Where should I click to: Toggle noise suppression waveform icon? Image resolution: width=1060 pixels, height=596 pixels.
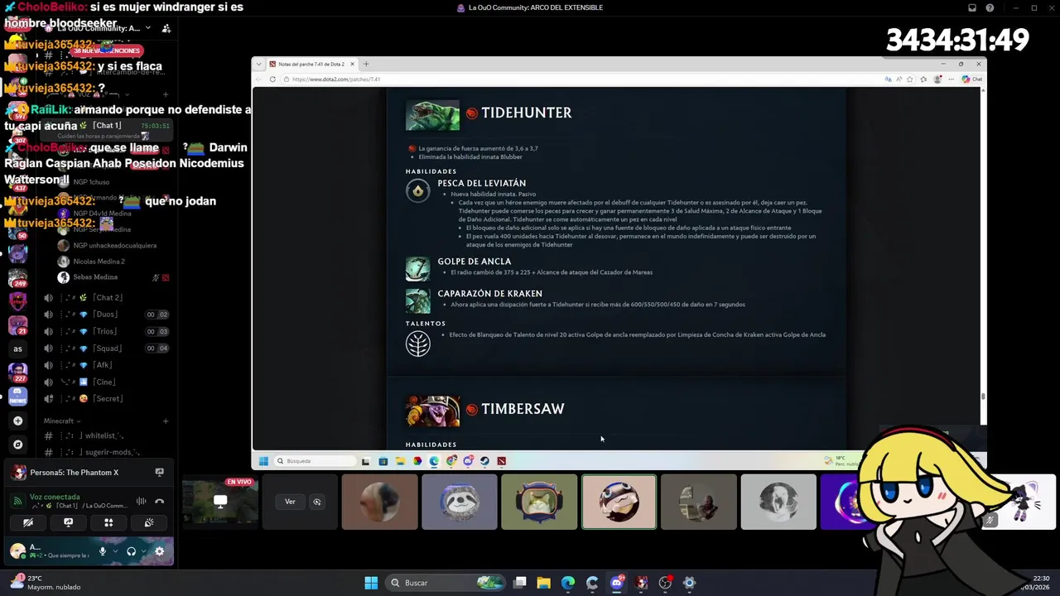(x=141, y=501)
